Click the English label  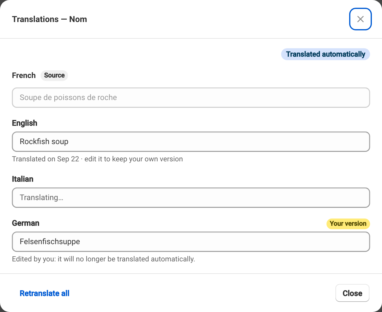click(24, 123)
